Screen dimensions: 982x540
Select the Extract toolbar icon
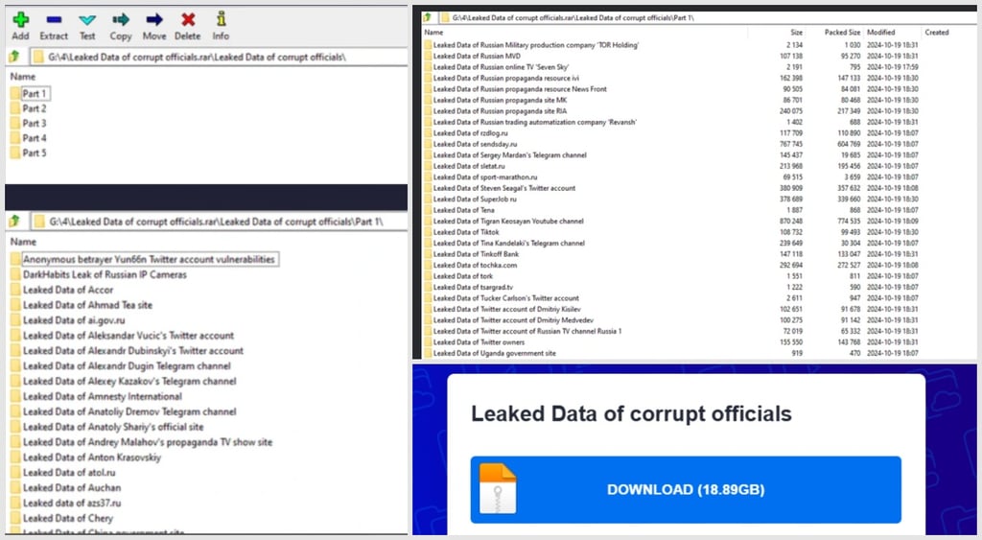pos(54,20)
